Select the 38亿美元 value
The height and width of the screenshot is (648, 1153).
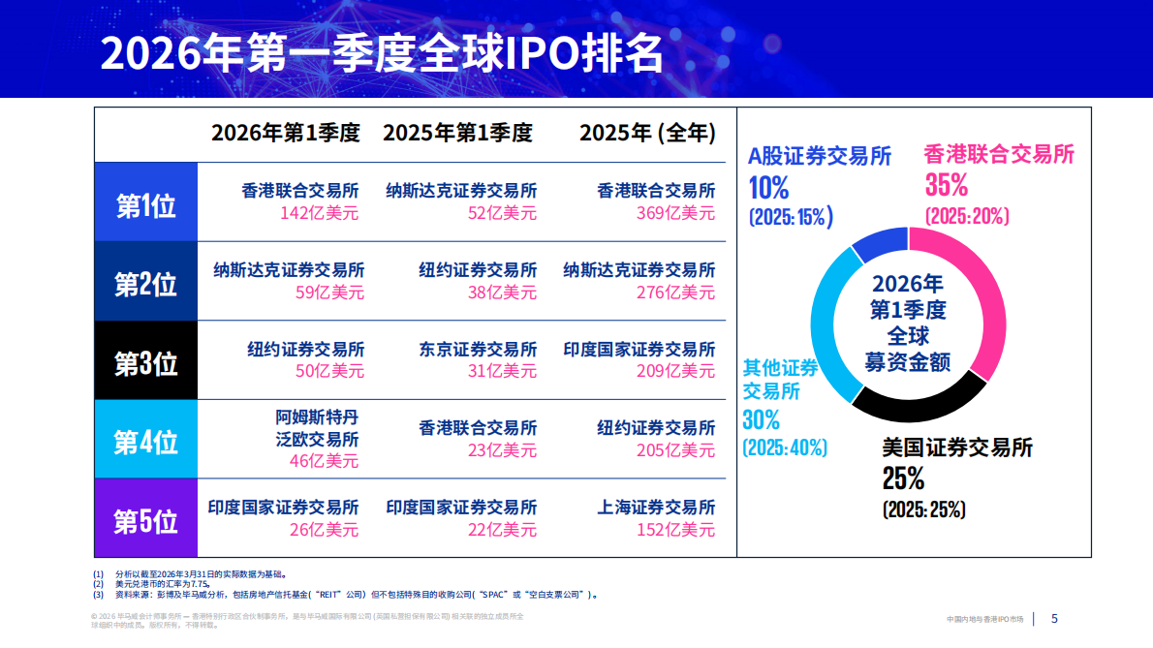coord(502,293)
